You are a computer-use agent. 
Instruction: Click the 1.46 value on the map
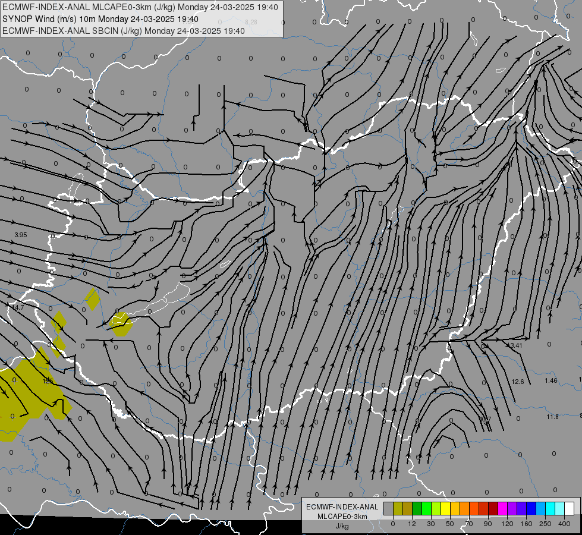tap(551, 380)
